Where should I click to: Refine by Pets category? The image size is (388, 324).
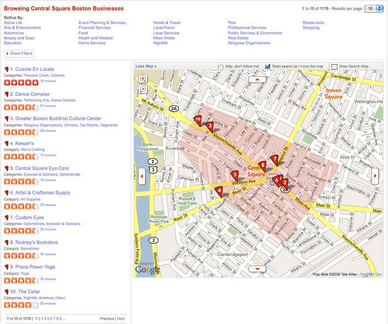(x=232, y=23)
